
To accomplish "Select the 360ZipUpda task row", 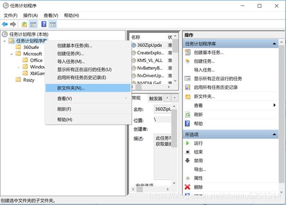I will click(152, 45).
